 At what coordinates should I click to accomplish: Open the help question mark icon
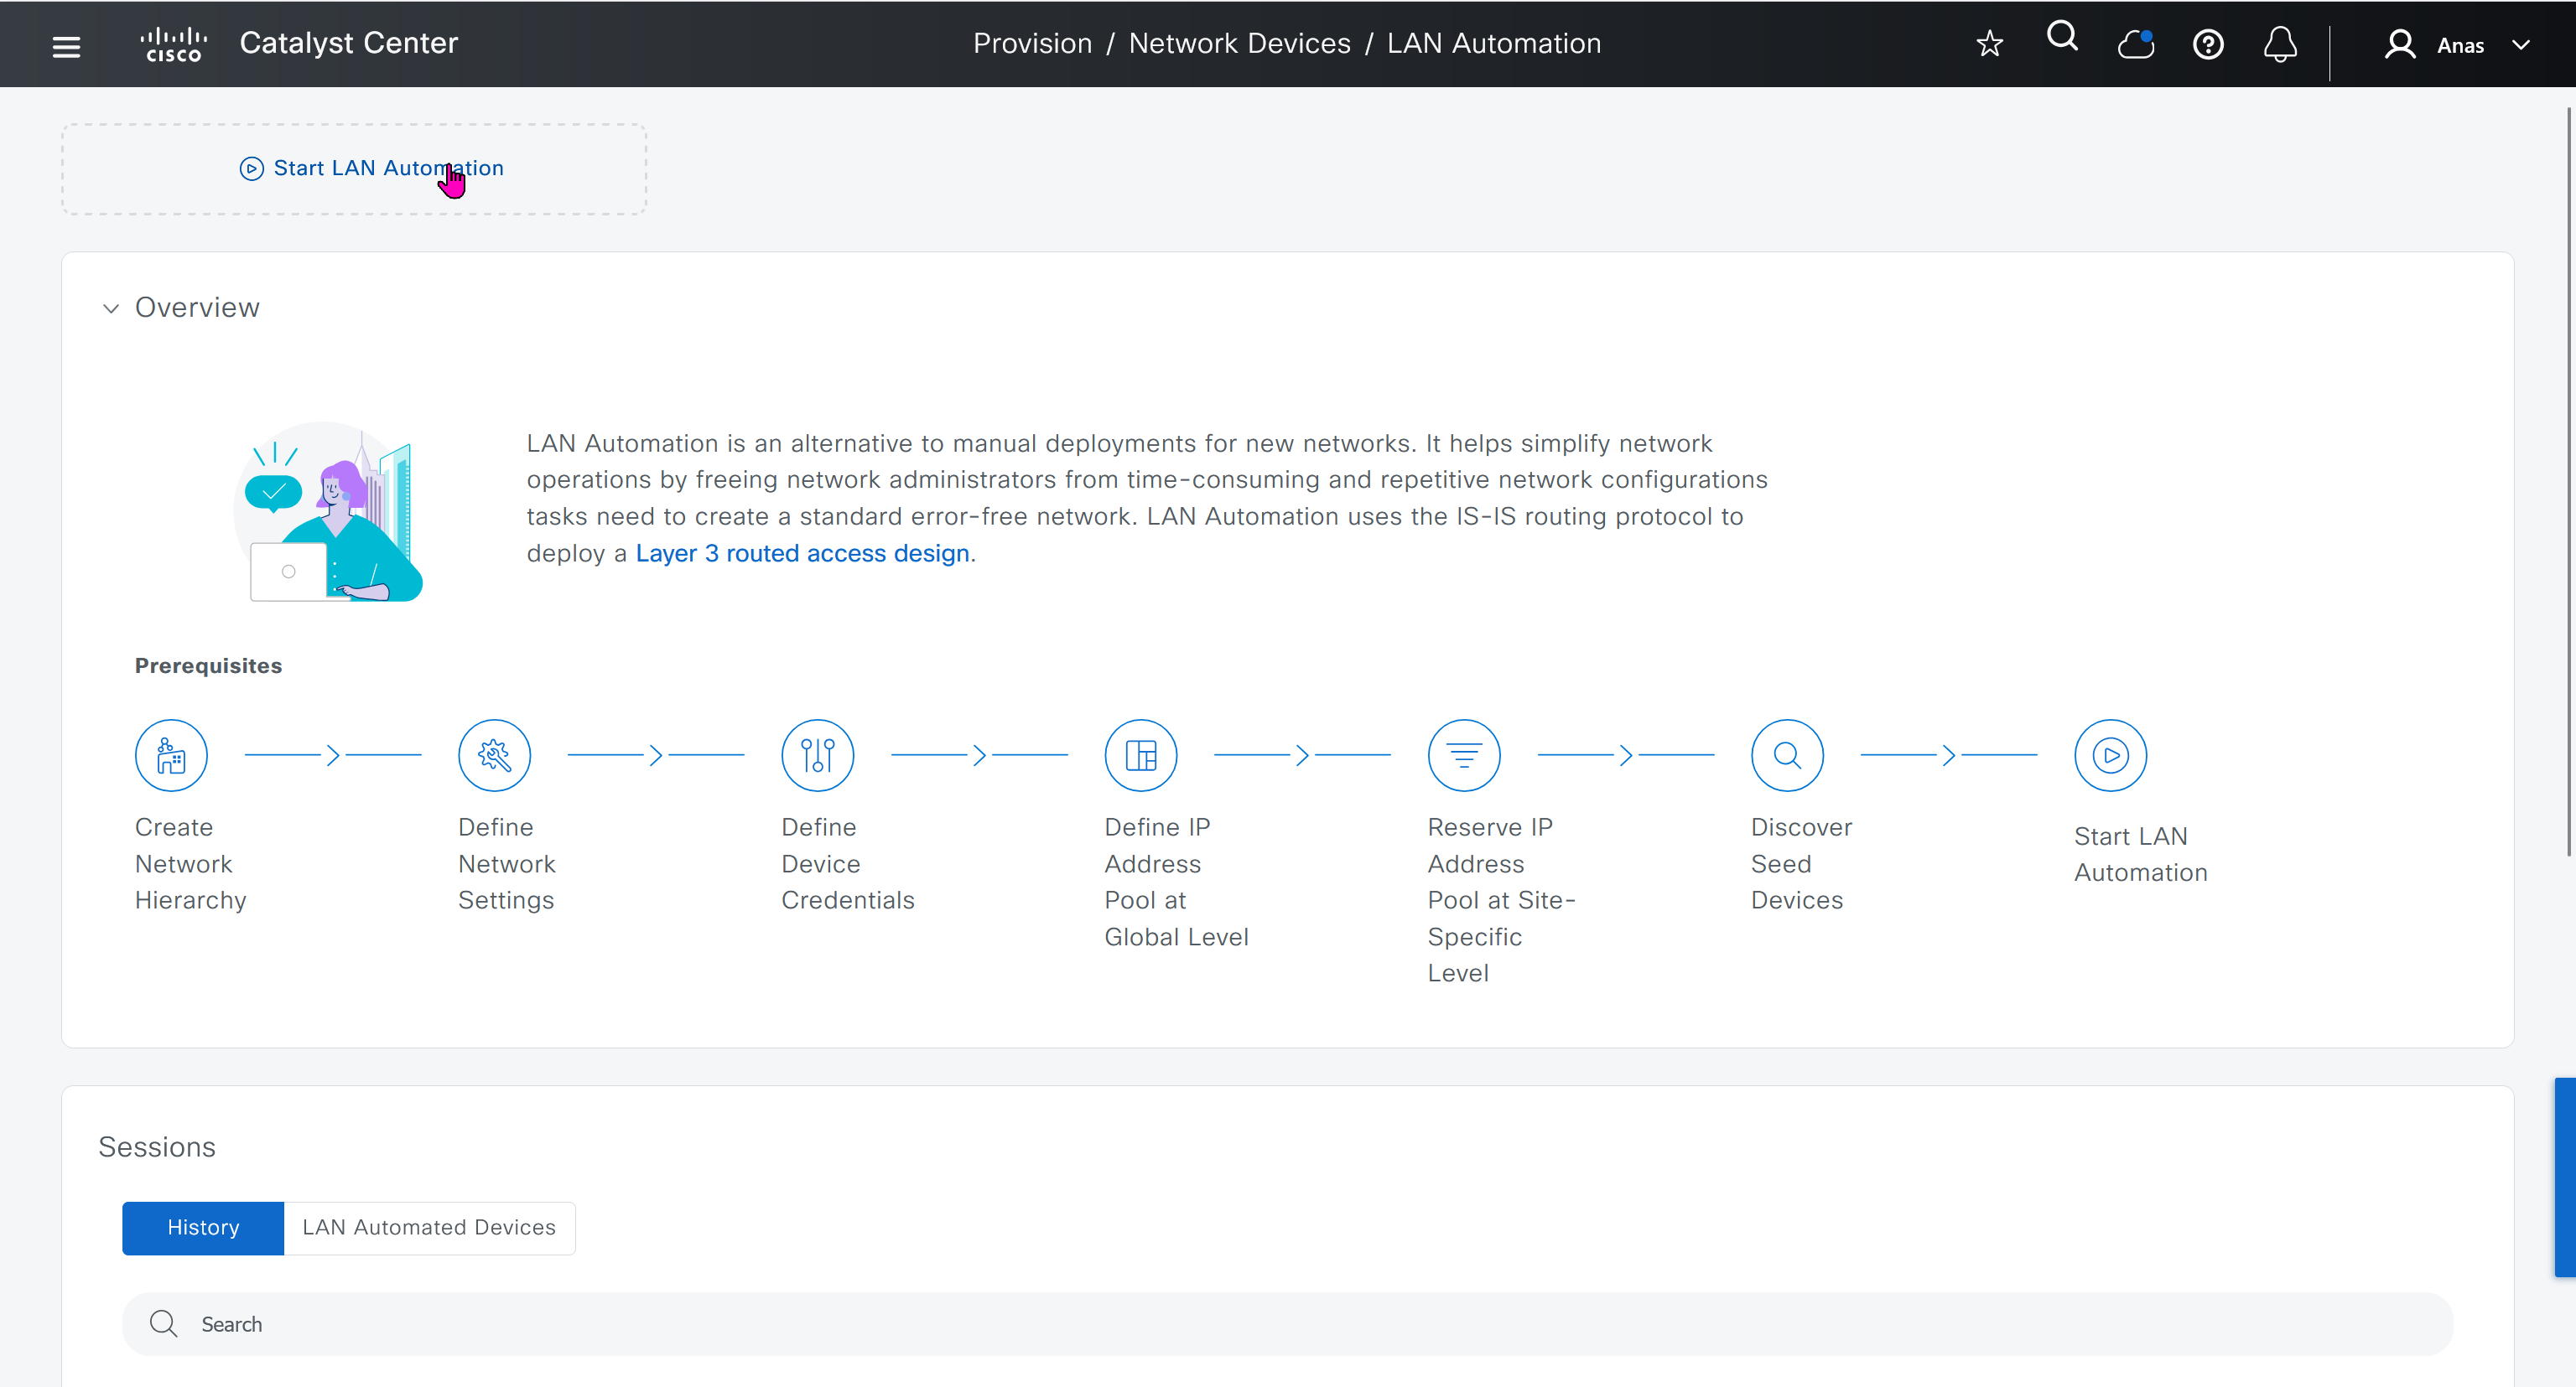[2207, 45]
